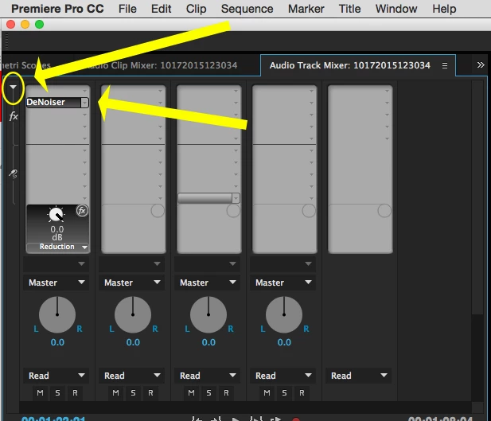Screen dimensions: 491x421
Task: Solo the second track with S button
Action: [x=133, y=392]
